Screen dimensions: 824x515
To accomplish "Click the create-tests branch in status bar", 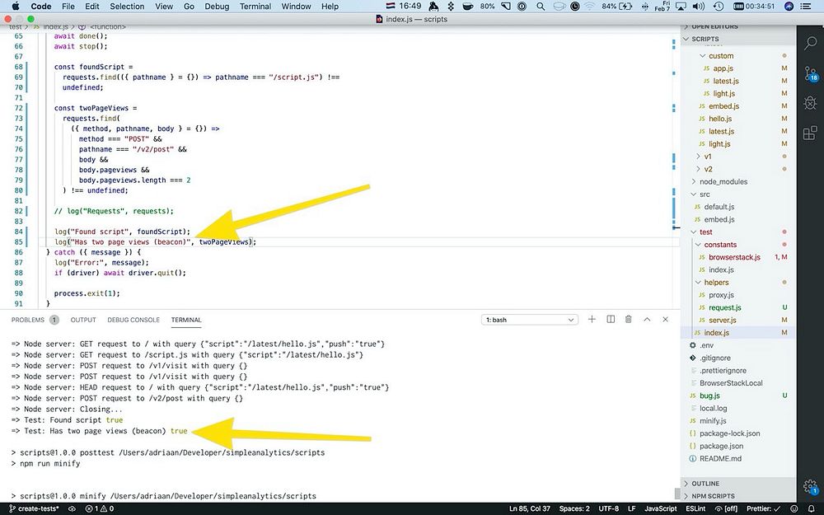I will point(34,508).
